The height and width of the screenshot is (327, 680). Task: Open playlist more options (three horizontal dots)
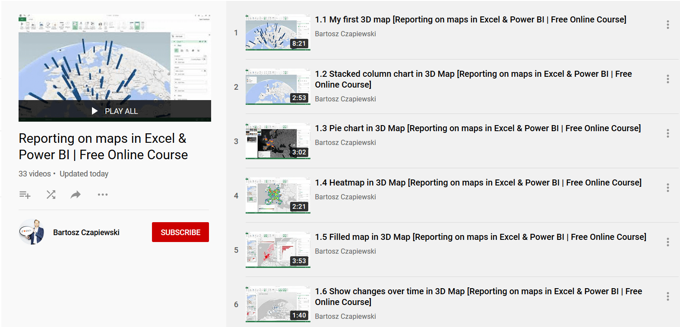tap(103, 195)
